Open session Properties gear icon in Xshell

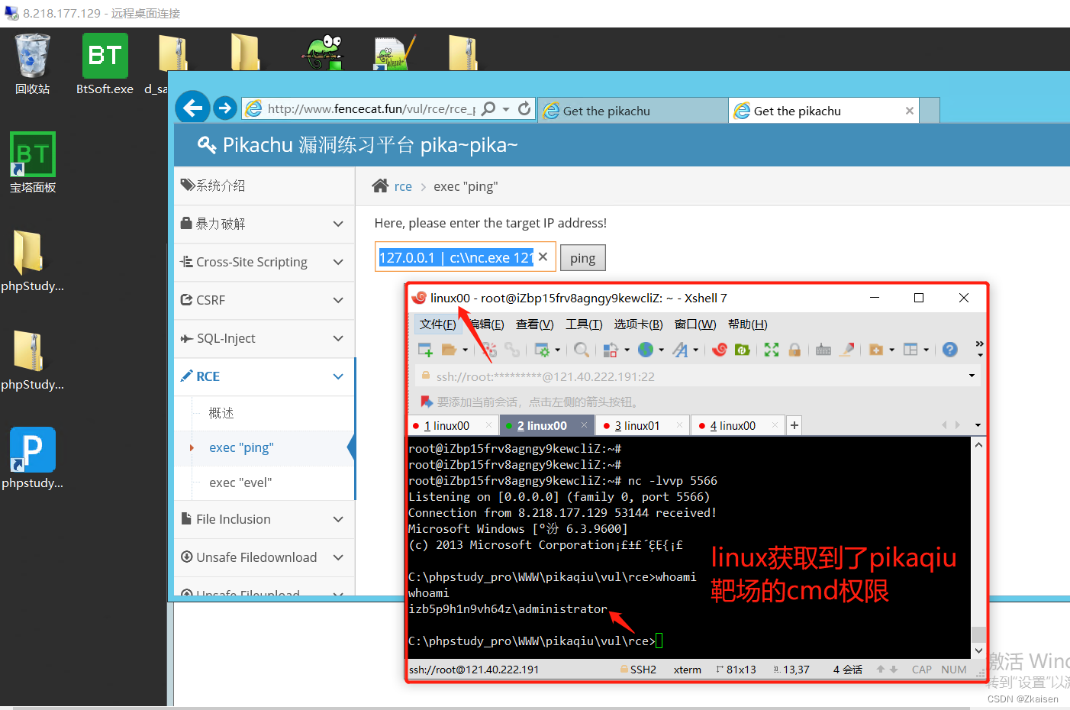click(542, 350)
